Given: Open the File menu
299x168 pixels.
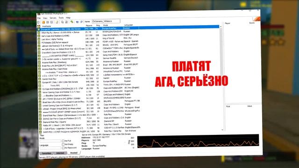Looking at the screenshot, I should pyautogui.click(x=39, y=18).
